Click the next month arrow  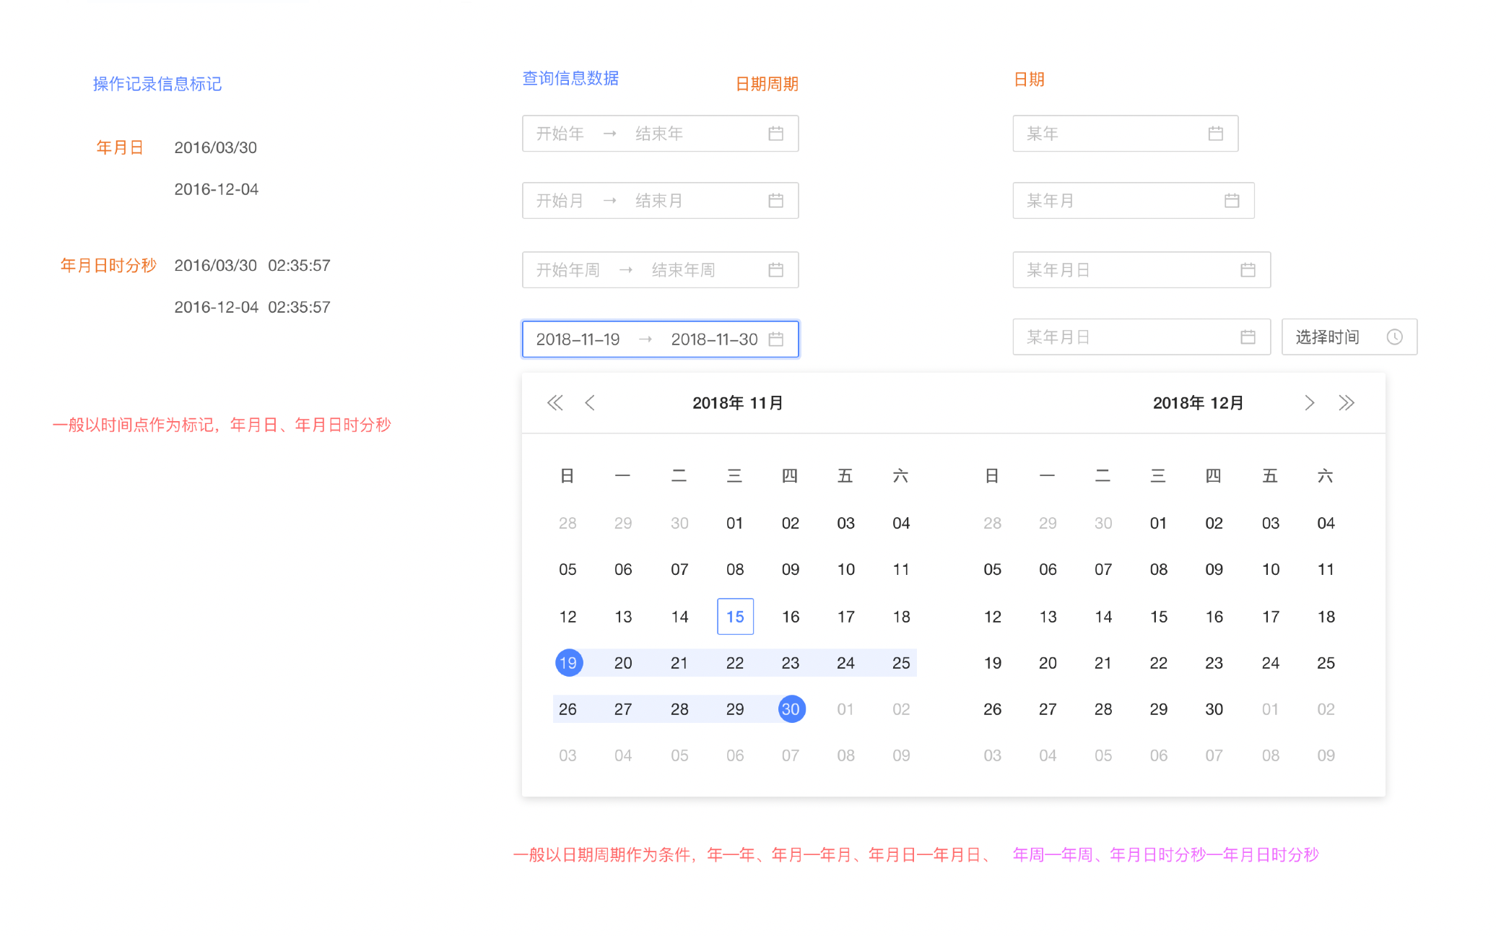(1309, 403)
